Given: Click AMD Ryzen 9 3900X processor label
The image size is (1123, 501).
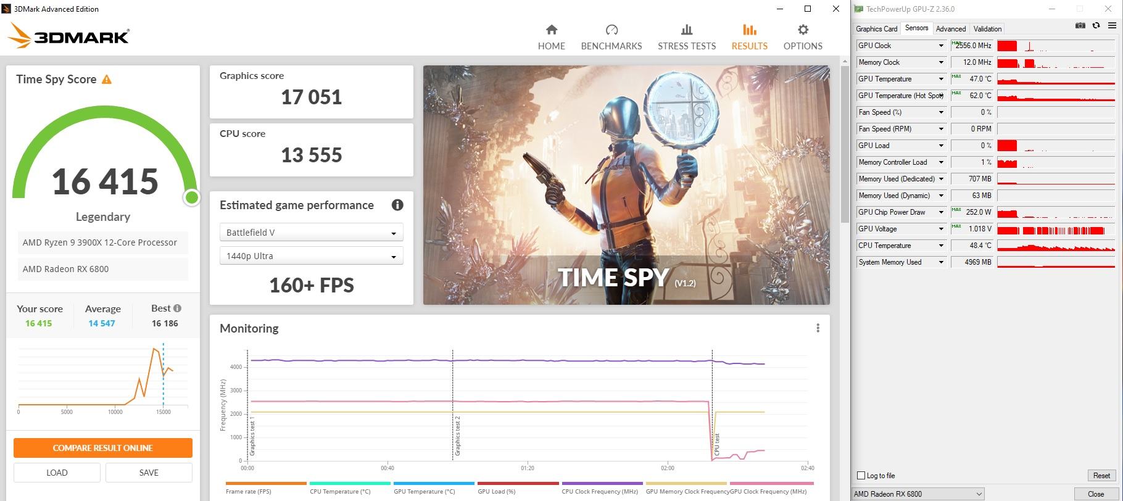Looking at the screenshot, I should click(x=102, y=242).
